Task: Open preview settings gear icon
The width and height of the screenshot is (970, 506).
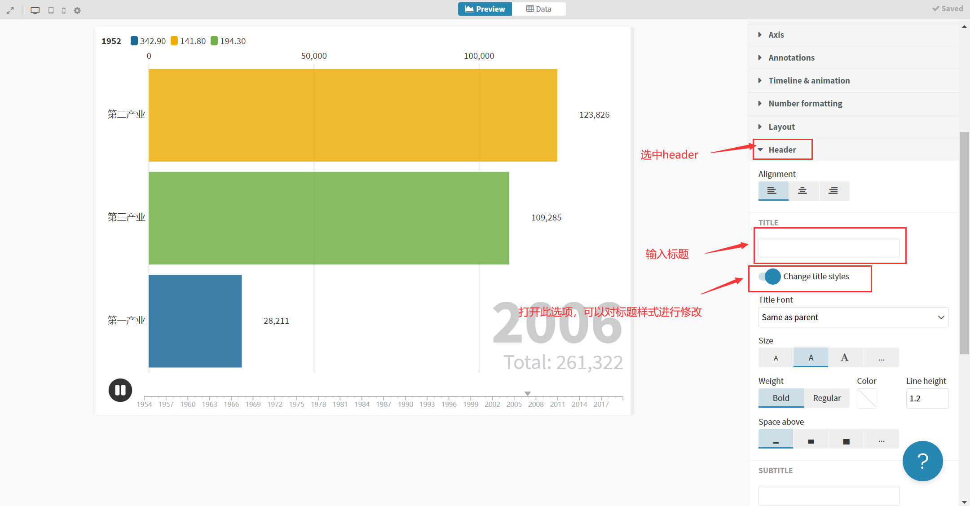Action: [77, 10]
